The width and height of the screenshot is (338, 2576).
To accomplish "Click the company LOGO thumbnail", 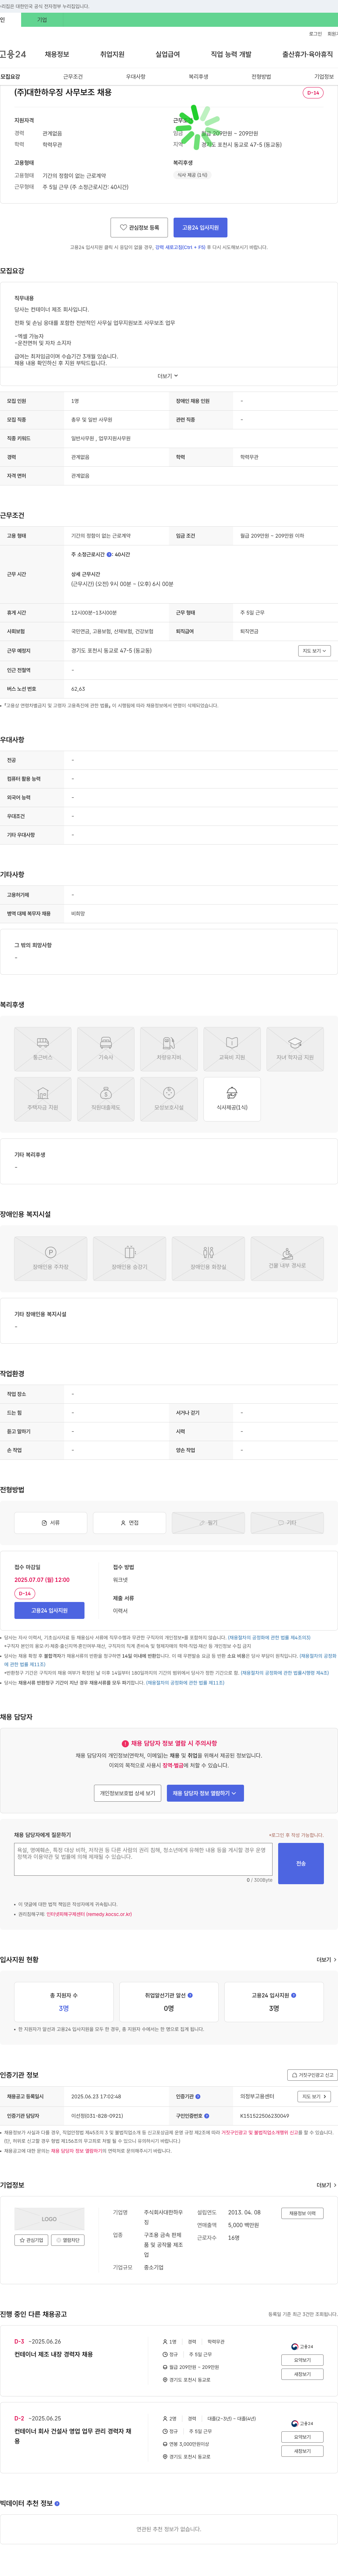I will 49,2219.
